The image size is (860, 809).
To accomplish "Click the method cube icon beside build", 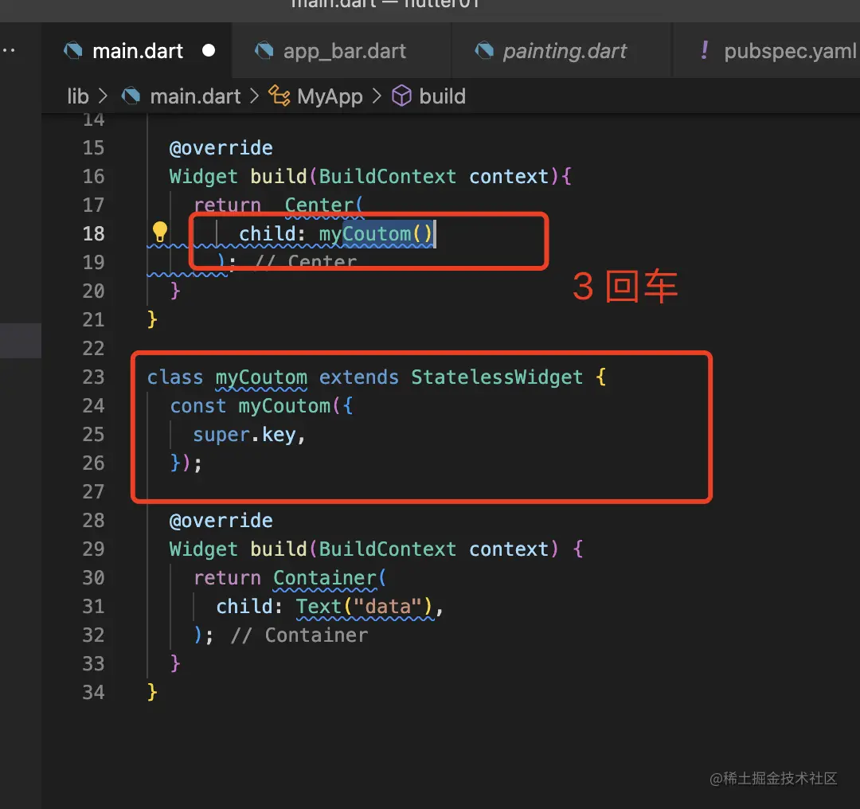I will pos(401,96).
